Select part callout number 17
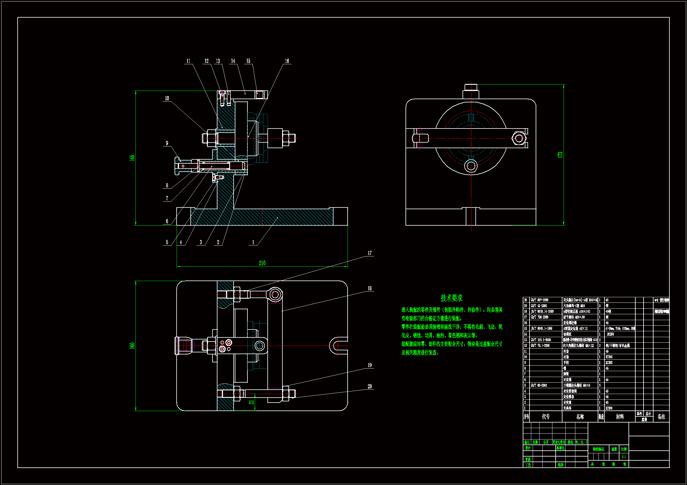The image size is (687, 485). click(370, 253)
